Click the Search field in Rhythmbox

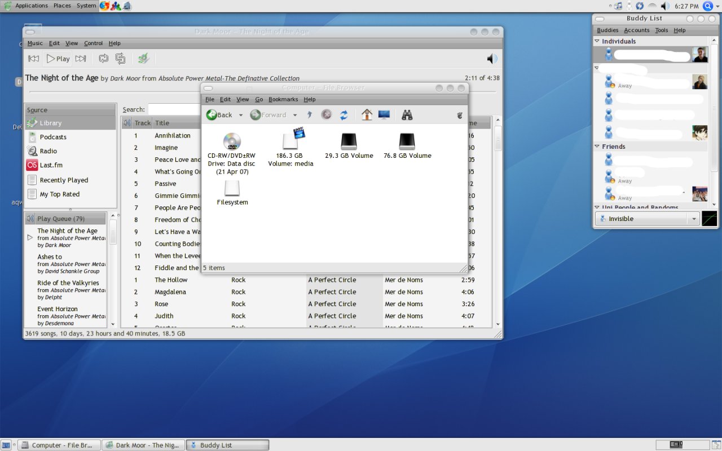(x=174, y=109)
